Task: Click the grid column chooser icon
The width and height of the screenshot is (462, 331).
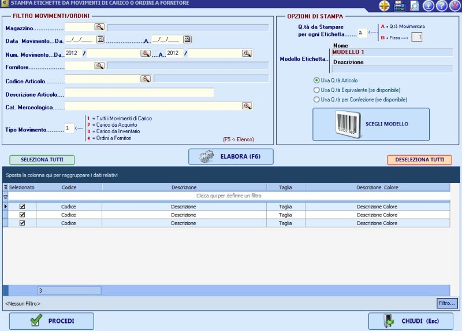Action: tap(6, 187)
